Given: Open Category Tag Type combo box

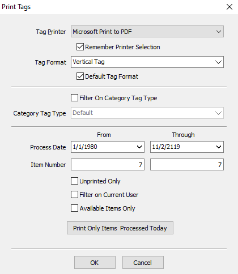Looking at the screenshot, I should pos(147,113).
